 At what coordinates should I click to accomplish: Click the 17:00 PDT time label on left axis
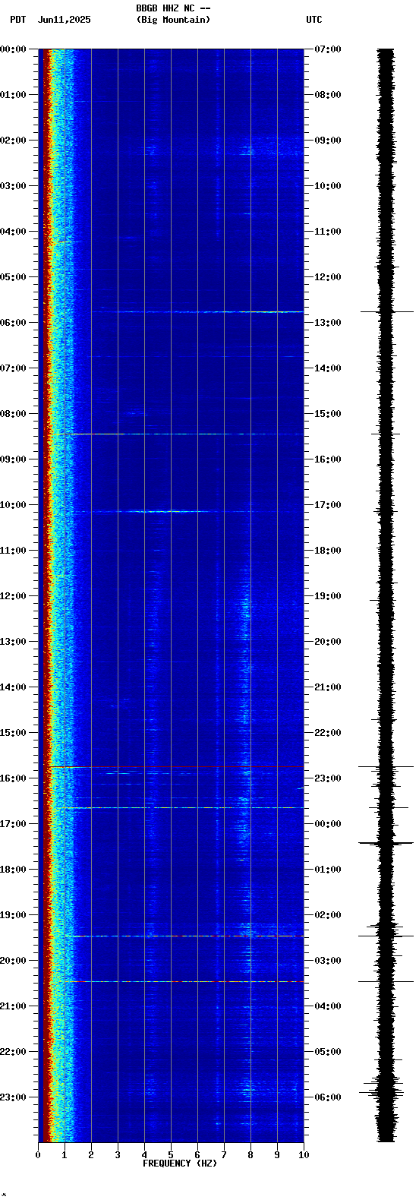coord(14,824)
